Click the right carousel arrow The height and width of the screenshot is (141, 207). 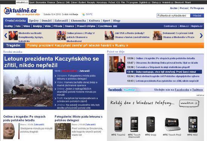(x=201, y=36)
